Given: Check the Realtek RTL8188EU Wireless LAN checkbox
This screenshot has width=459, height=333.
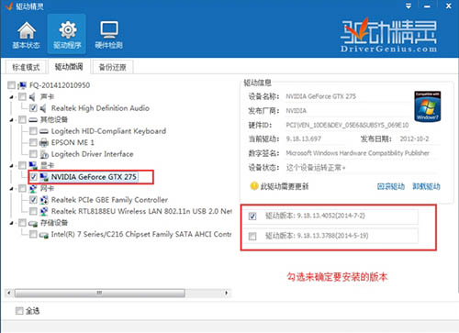Looking at the screenshot, I should (33, 211).
